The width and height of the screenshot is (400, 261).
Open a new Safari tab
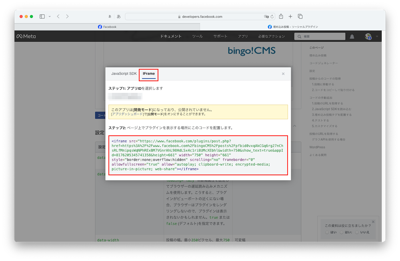point(290,16)
